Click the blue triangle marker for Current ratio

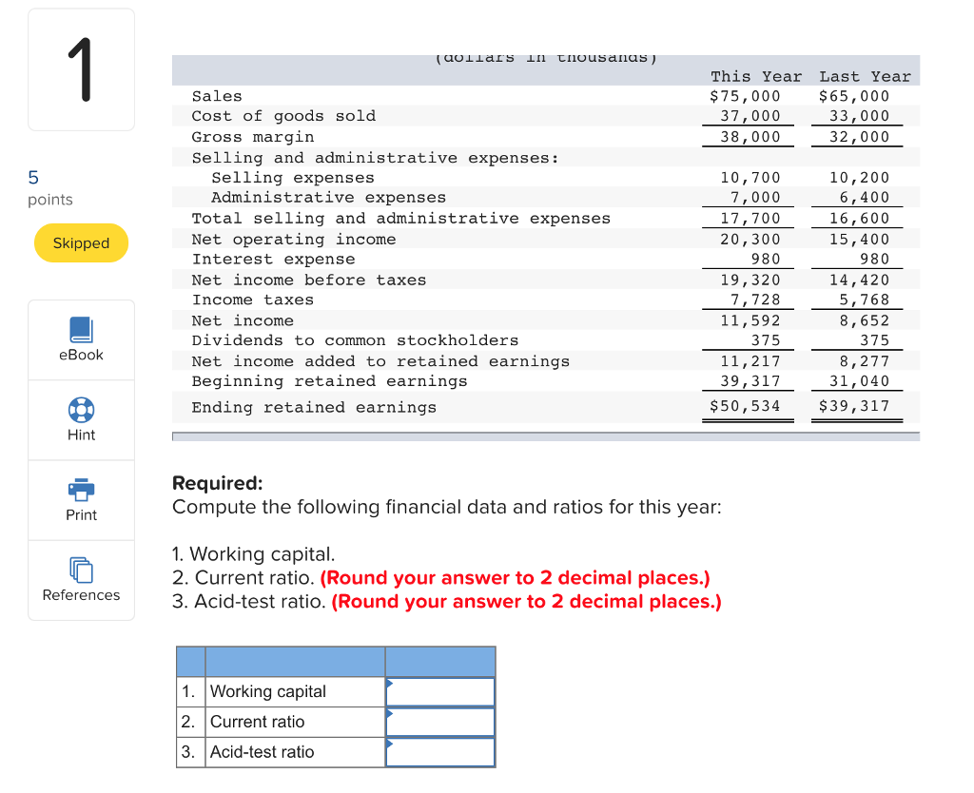389,715
